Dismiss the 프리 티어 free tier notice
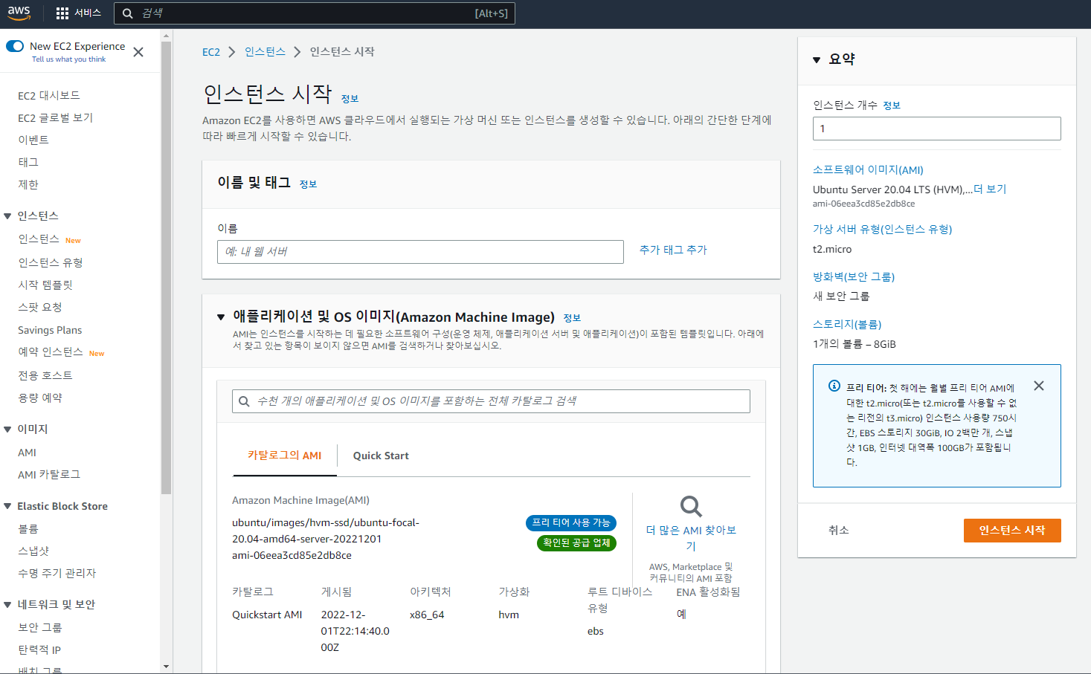Viewport: 1091px width, 674px height. point(1039,386)
